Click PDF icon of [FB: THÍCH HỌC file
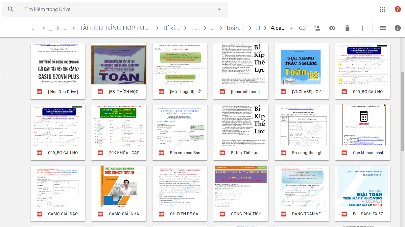The width and height of the screenshot is (405, 227). (100, 92)
